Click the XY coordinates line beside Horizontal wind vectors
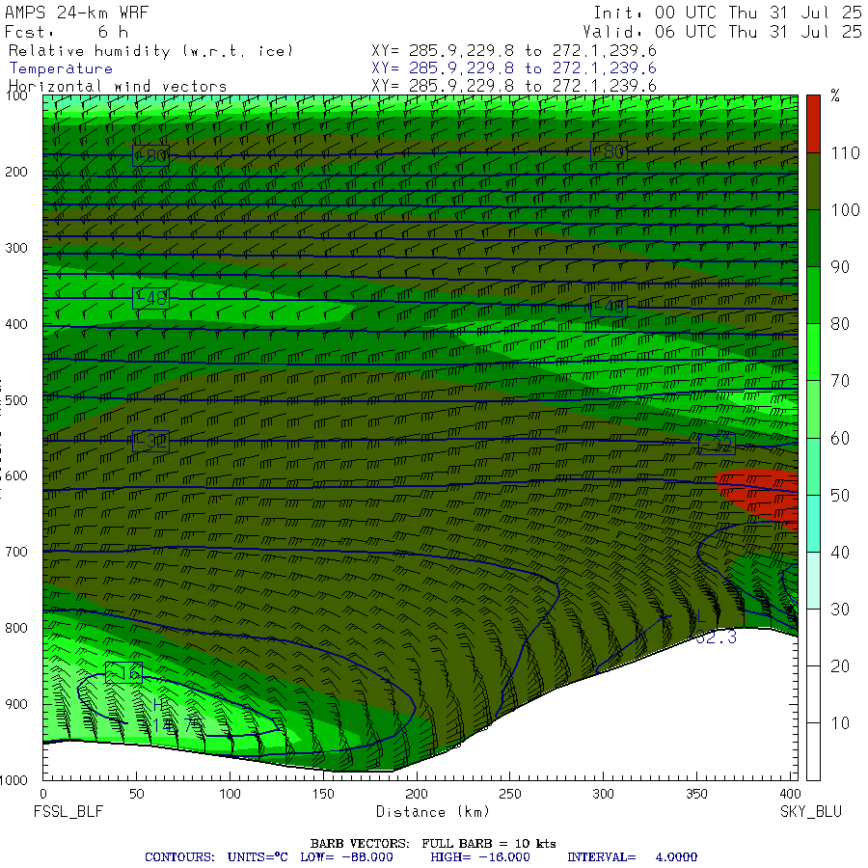This screenshot has height=868, width=868. [514, 86]
